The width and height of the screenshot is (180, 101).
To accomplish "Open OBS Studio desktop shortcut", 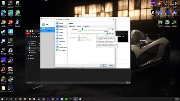I will click(11, 60).
